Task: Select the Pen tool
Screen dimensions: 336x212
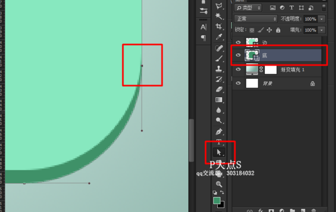Action: tap(218, 131)
